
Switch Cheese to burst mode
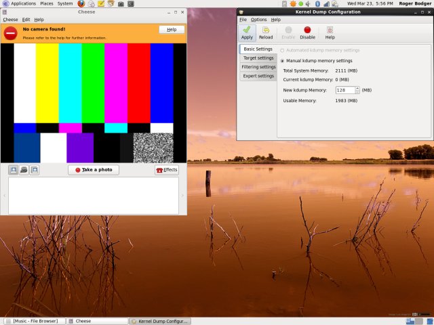[35, 170]
